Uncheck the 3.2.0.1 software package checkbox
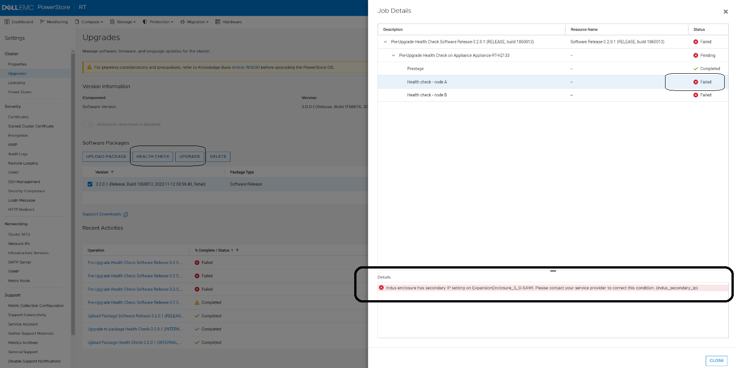Image resolution: width=736 pixels, height=368 pixels. click(x=90, y=184)
